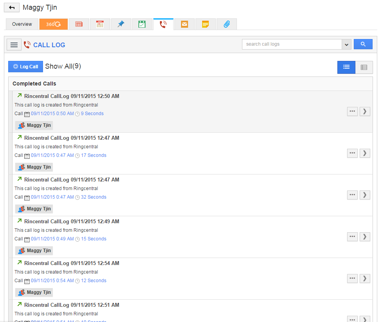Open the news feed tab icon
Screen dimensions: 380x322
[79, 24]
